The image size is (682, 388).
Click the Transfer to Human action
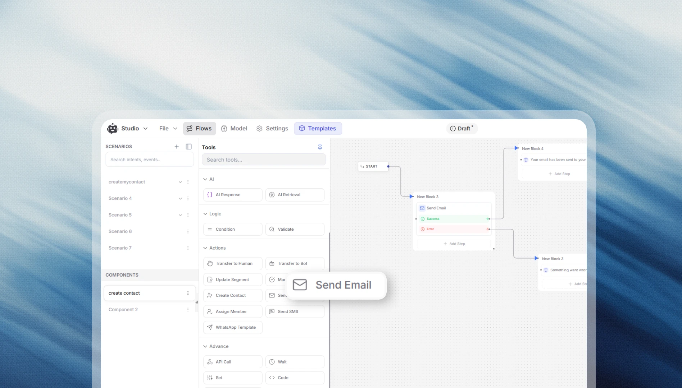click(x=232, y=263)
